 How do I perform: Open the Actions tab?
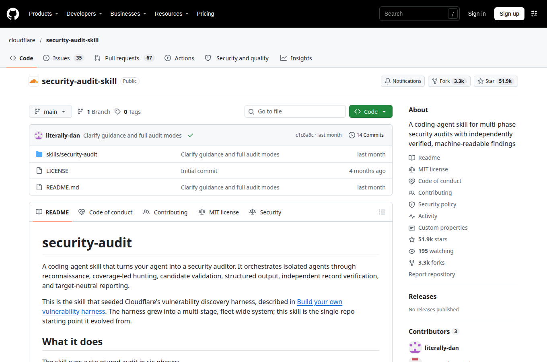point(179,58)
